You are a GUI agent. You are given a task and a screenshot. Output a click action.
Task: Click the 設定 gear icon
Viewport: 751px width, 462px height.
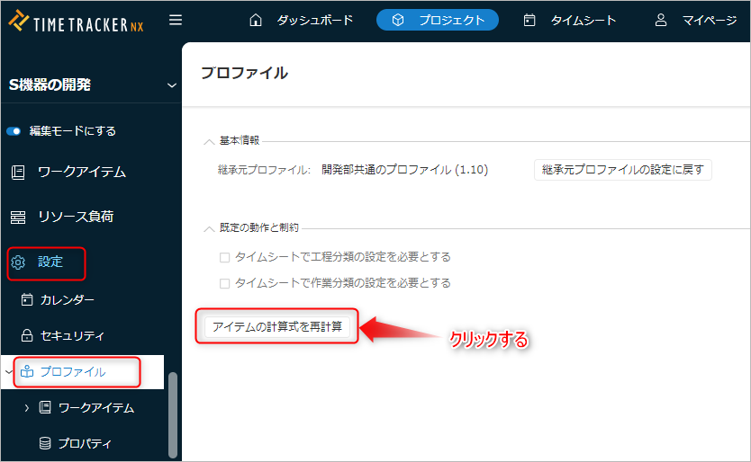coord(18,262)
